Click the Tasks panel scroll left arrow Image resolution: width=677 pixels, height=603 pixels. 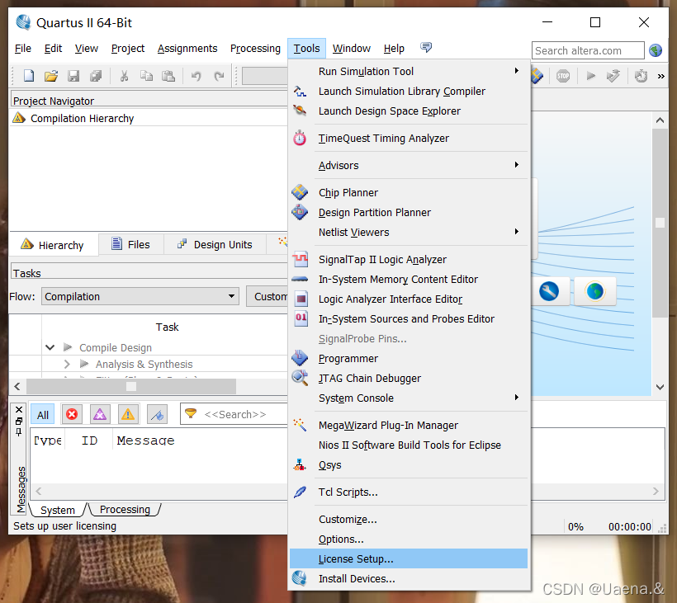17,386
